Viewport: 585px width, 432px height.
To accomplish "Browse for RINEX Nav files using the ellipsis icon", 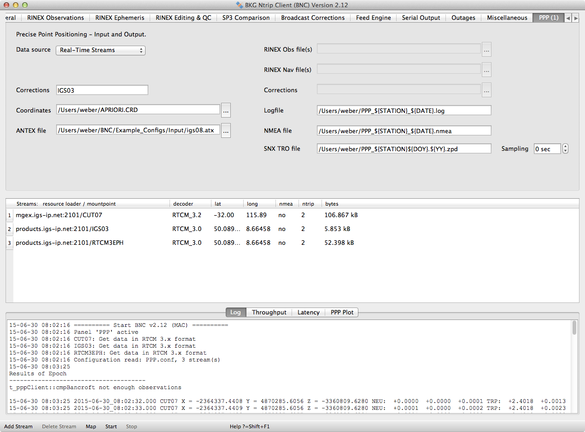I will coord(486,69).
